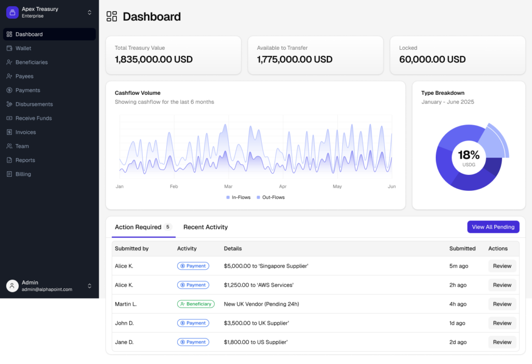Click the Team sidebar icon
The height and width of the screenshot is (364, 532).
(x=9, y=146)
